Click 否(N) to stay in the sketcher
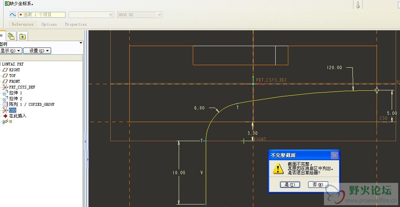 pos(318,185)
